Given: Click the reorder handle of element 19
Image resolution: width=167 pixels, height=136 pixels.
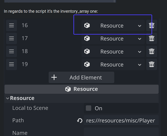Looking at the screenshot, I should (x=11, y=64).
